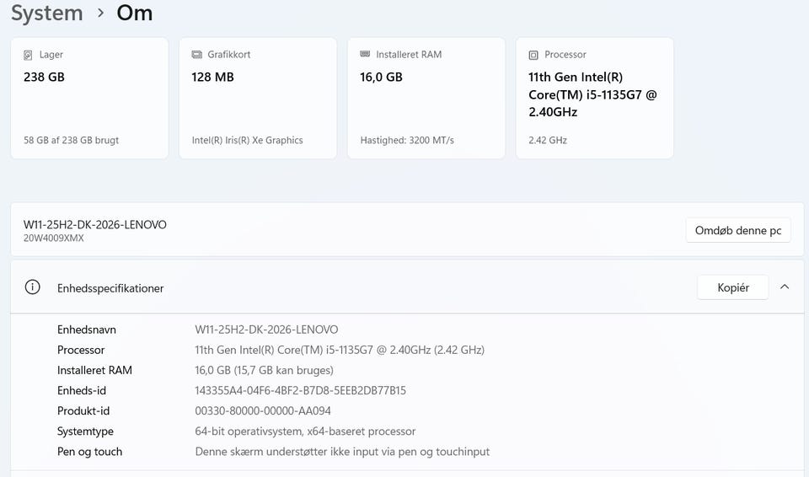Open the Installeret RAM 16,0 GB card
The height and width of the screenshot is (477, 809).
coord(426,98)
